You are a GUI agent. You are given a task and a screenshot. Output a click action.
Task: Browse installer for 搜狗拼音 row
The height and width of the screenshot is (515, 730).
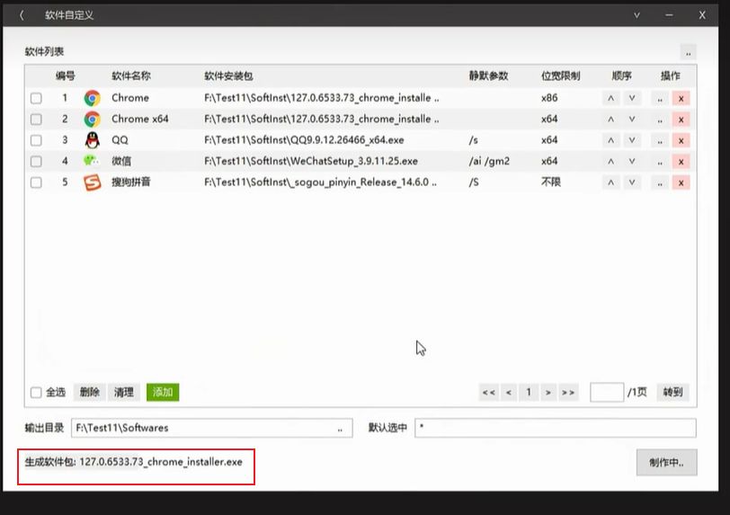coord(660,182)
